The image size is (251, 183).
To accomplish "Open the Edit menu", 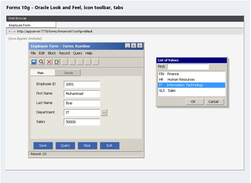I will click(42, 53).
